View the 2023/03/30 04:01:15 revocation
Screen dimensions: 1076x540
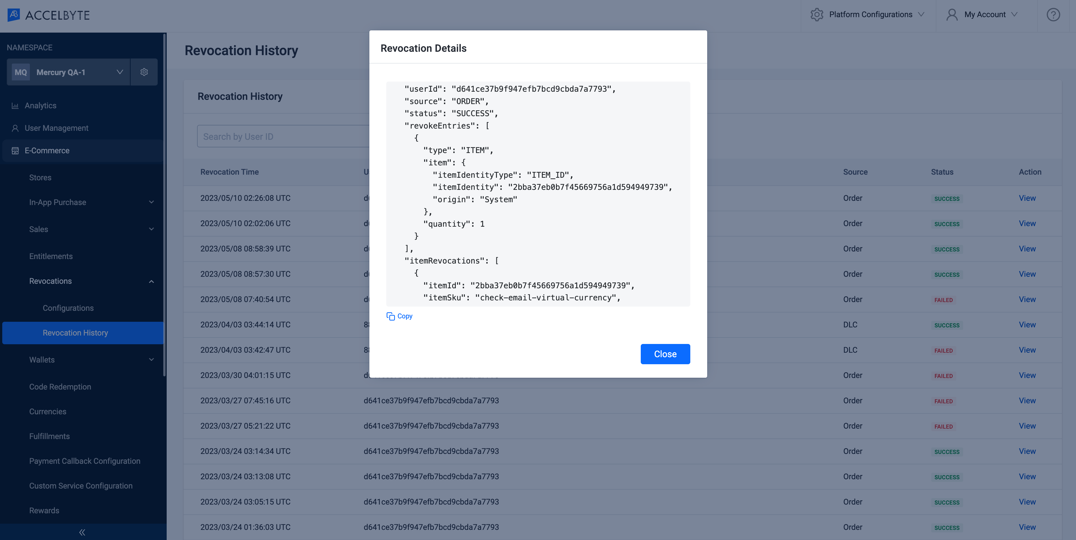coord(1027,375)
